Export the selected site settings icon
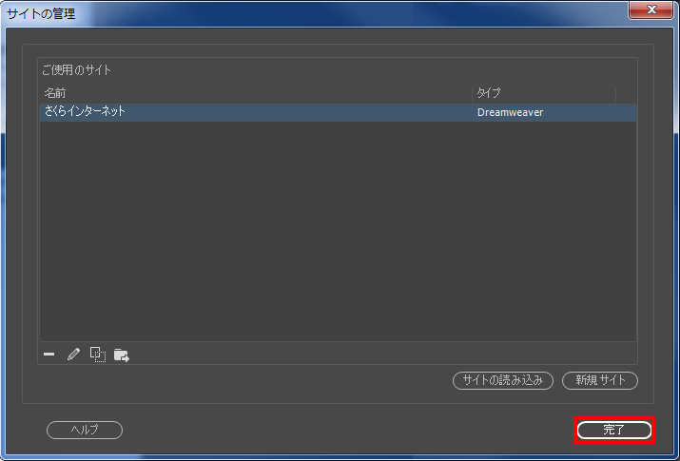680x461 pixels. [x=122, y=355]
